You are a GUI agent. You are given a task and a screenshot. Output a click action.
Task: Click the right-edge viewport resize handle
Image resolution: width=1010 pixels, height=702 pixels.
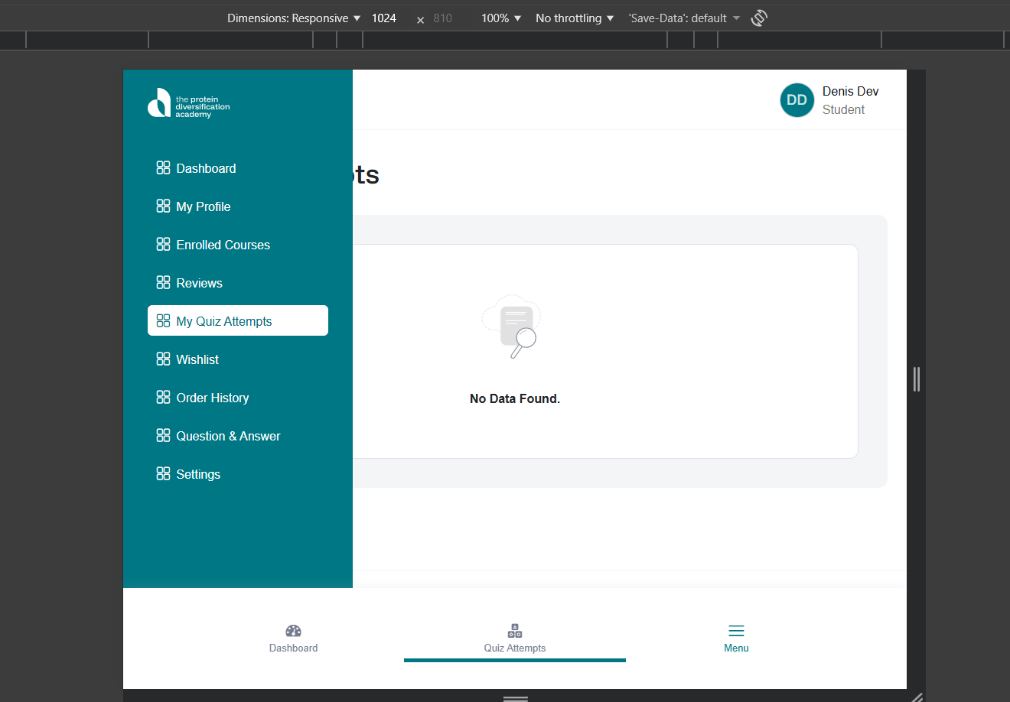[917, 379]
